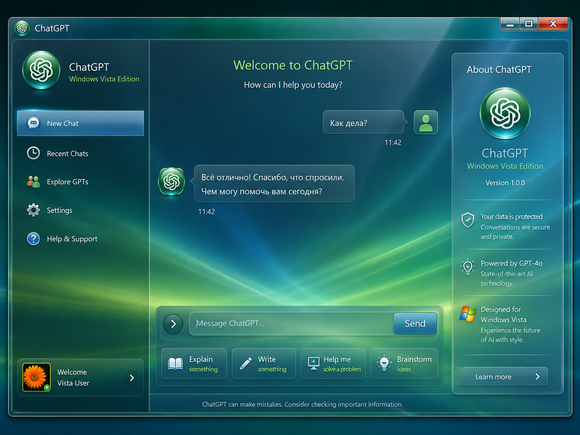Focus the Message ChatGPT input field
This screenshot has width=580, height=435.
292,324
